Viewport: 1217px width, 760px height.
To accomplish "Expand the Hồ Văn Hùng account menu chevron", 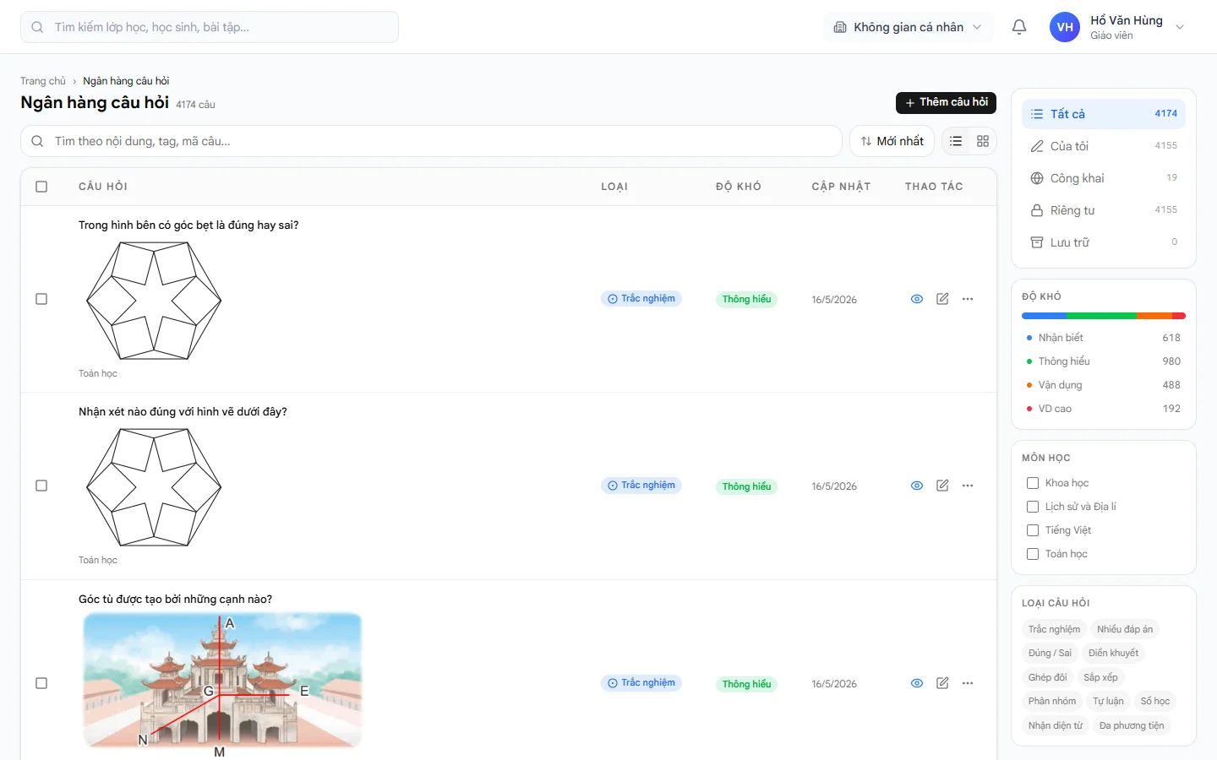I will (1180, 27).
